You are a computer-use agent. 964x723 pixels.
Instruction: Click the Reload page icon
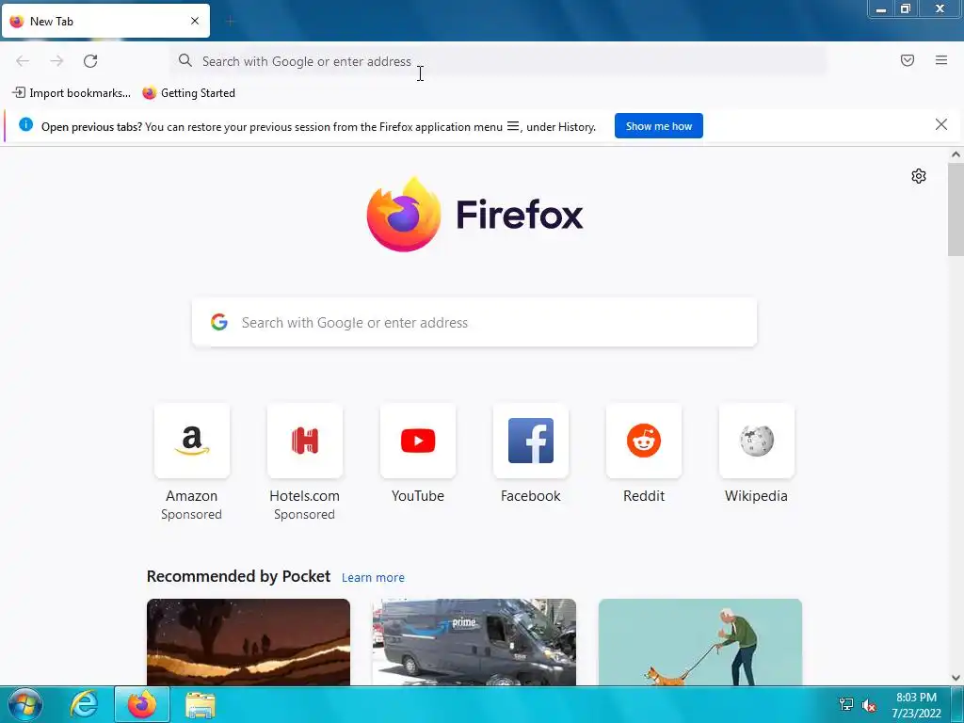(90, 61)
